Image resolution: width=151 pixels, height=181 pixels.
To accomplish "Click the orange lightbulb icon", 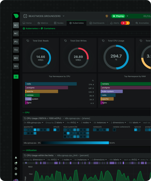I will [x=107, y=16].
